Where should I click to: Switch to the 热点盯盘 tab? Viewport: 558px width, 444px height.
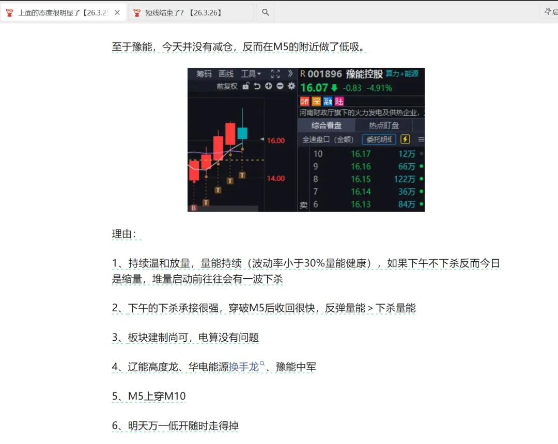(x=384, y=124)
